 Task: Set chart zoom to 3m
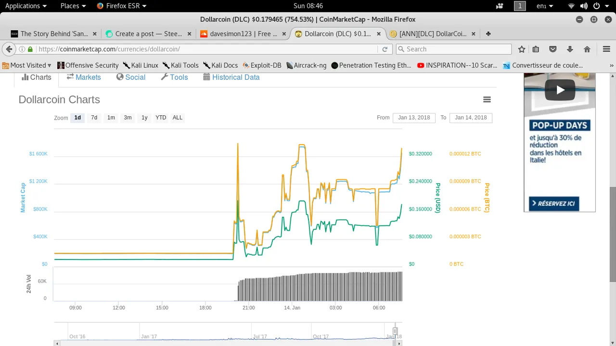[128, 118]
